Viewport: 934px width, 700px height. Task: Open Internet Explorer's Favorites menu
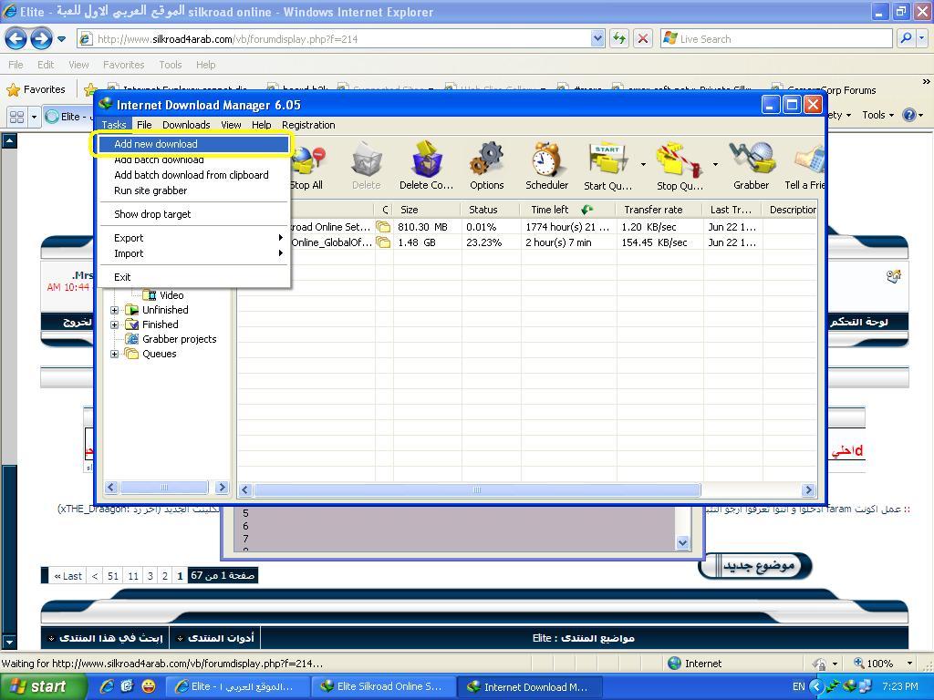pos(123,65)
